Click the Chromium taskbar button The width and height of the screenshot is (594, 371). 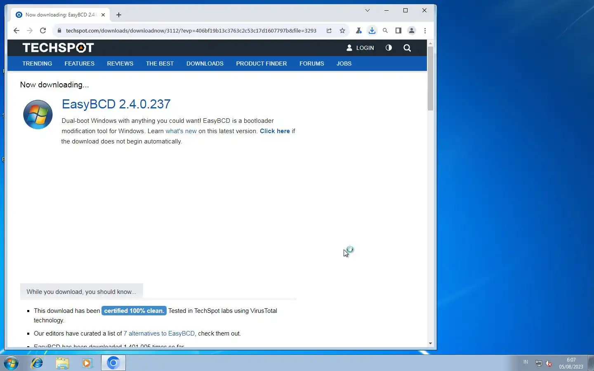pyautogui.click(x=113, y=363)
